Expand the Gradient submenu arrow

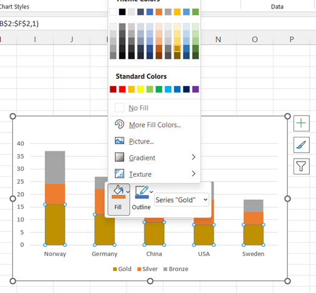(x=194, y=157)
